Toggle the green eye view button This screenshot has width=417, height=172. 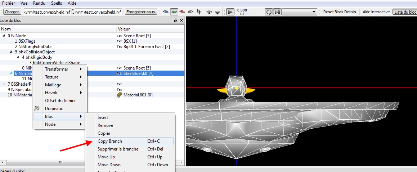(x=174, y=12)
